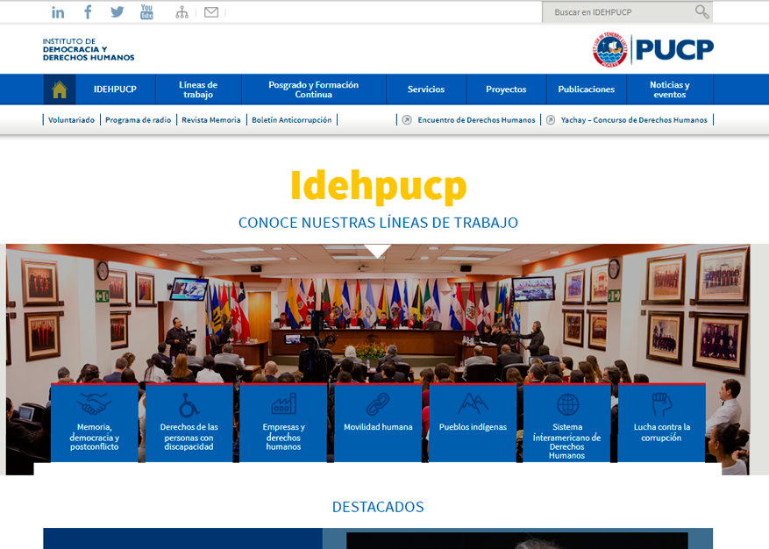
Task: Click the YouTube channel icon
Action: point(146,11)
